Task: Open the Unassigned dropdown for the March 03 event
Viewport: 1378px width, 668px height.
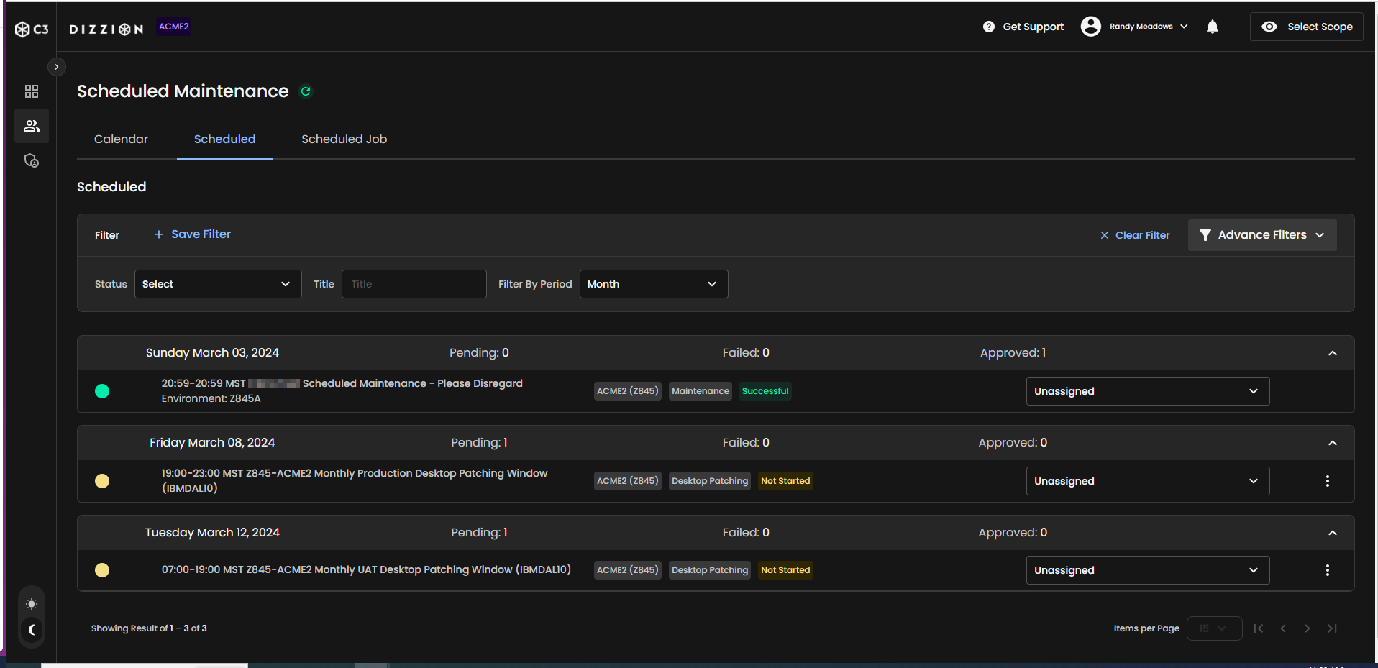Action: pos(1146,390)
